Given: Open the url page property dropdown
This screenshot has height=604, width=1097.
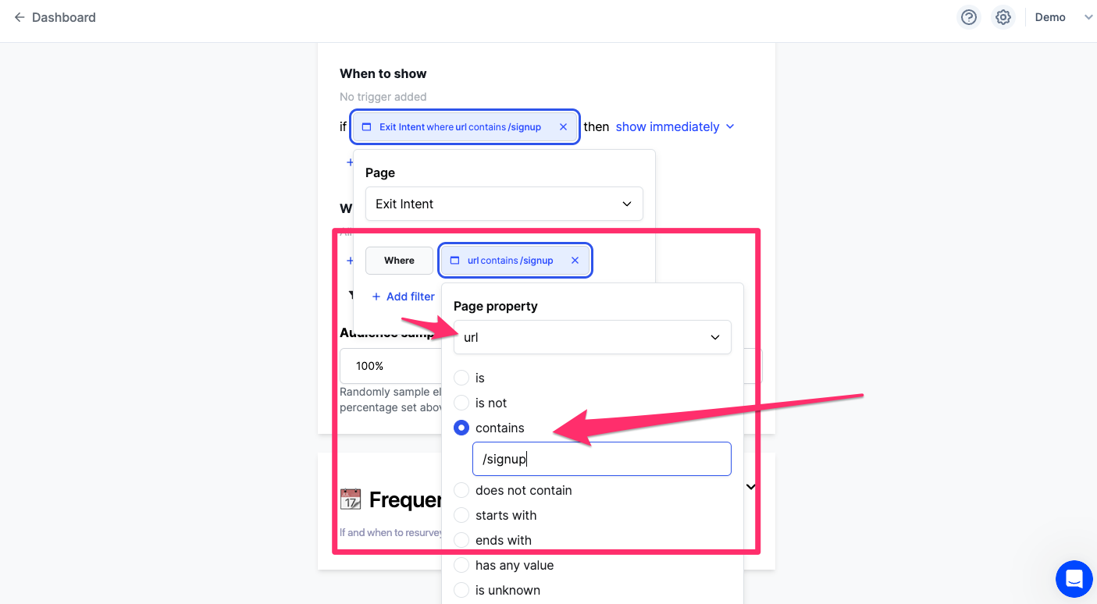Looking at the screenshot, I should [x=593, y=337].
